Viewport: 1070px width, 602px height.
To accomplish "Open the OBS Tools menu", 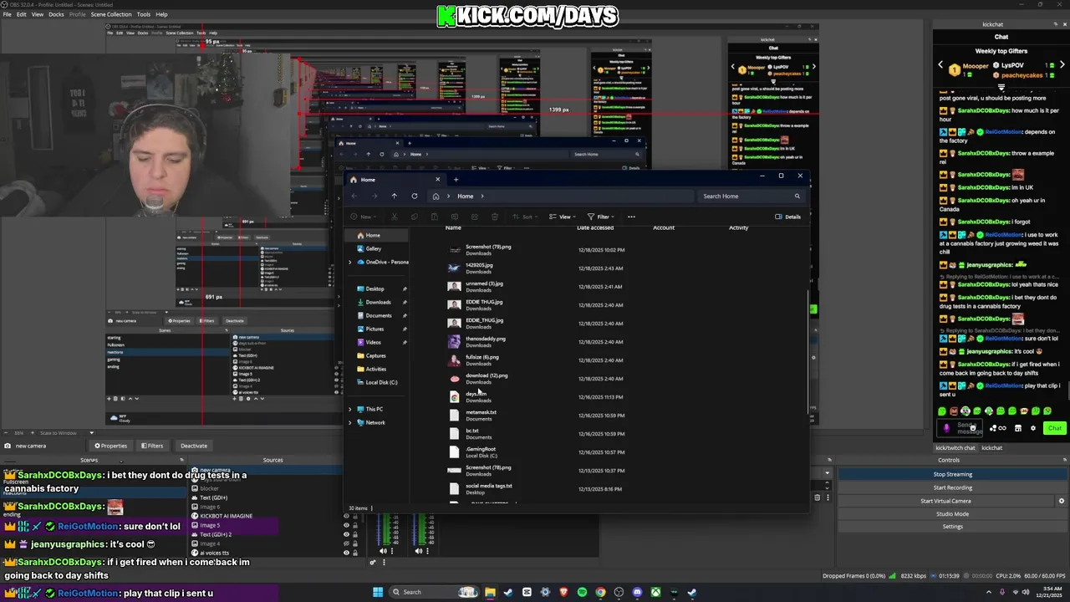I will tap(144, 14).
